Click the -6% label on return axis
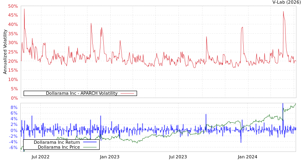This screenshot has height=162, width=305. pos(13,147)
